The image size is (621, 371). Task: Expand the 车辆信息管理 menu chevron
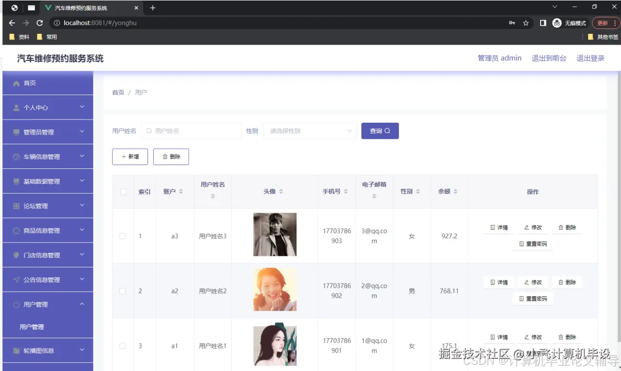click(82, 156)
